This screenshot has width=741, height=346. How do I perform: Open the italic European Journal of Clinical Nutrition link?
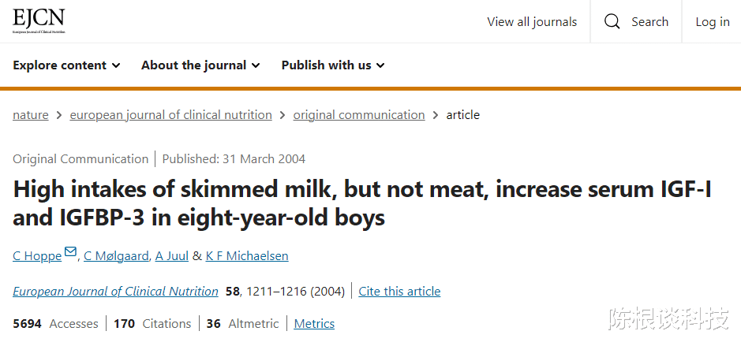point(115,292)
